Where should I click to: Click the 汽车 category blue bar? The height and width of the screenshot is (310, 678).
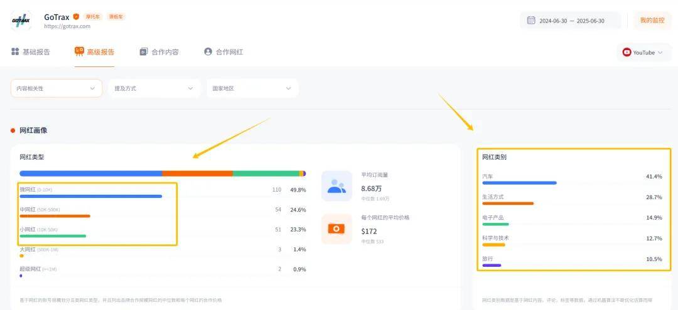(x=519, y=183)
